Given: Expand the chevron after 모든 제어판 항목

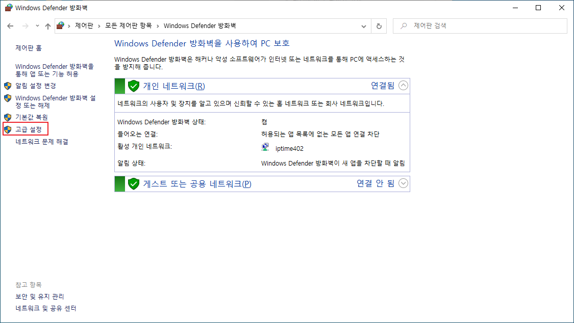Looking at the screenshot, I should pos(158,26).
